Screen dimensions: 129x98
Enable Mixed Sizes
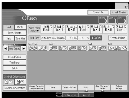coord(15,57)
